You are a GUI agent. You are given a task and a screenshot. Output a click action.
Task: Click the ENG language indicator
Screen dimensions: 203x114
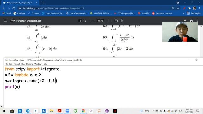coord(180,111)
